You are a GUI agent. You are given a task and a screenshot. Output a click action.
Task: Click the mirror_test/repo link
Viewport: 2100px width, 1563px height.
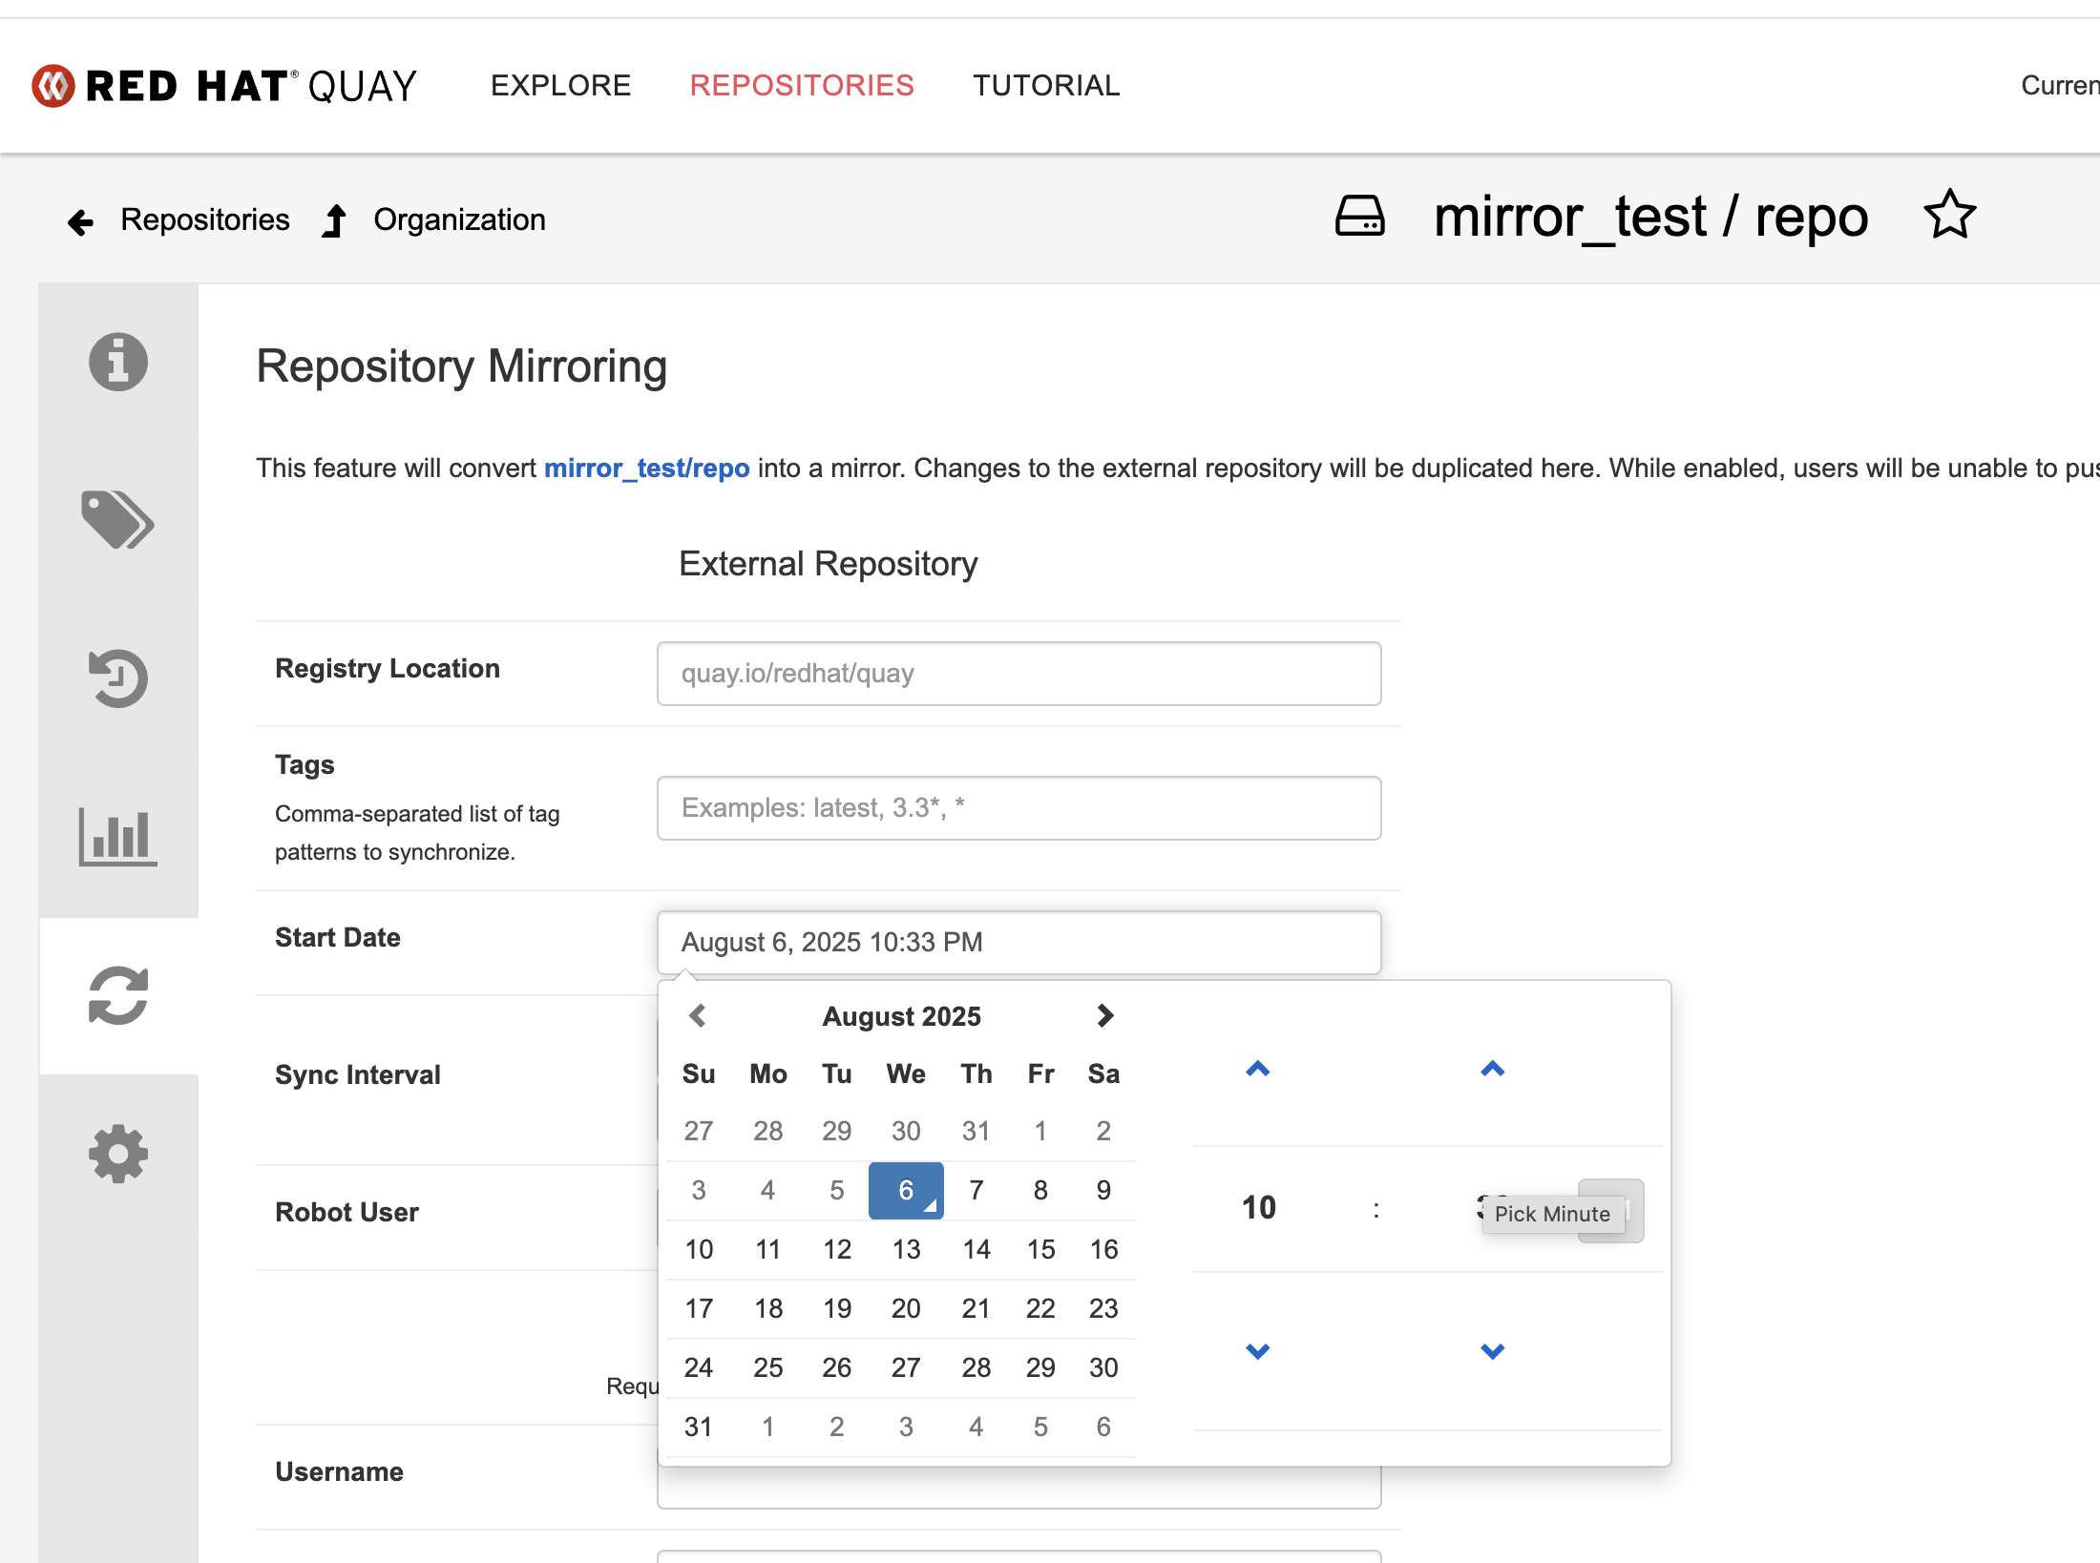[x=646, y=469]
